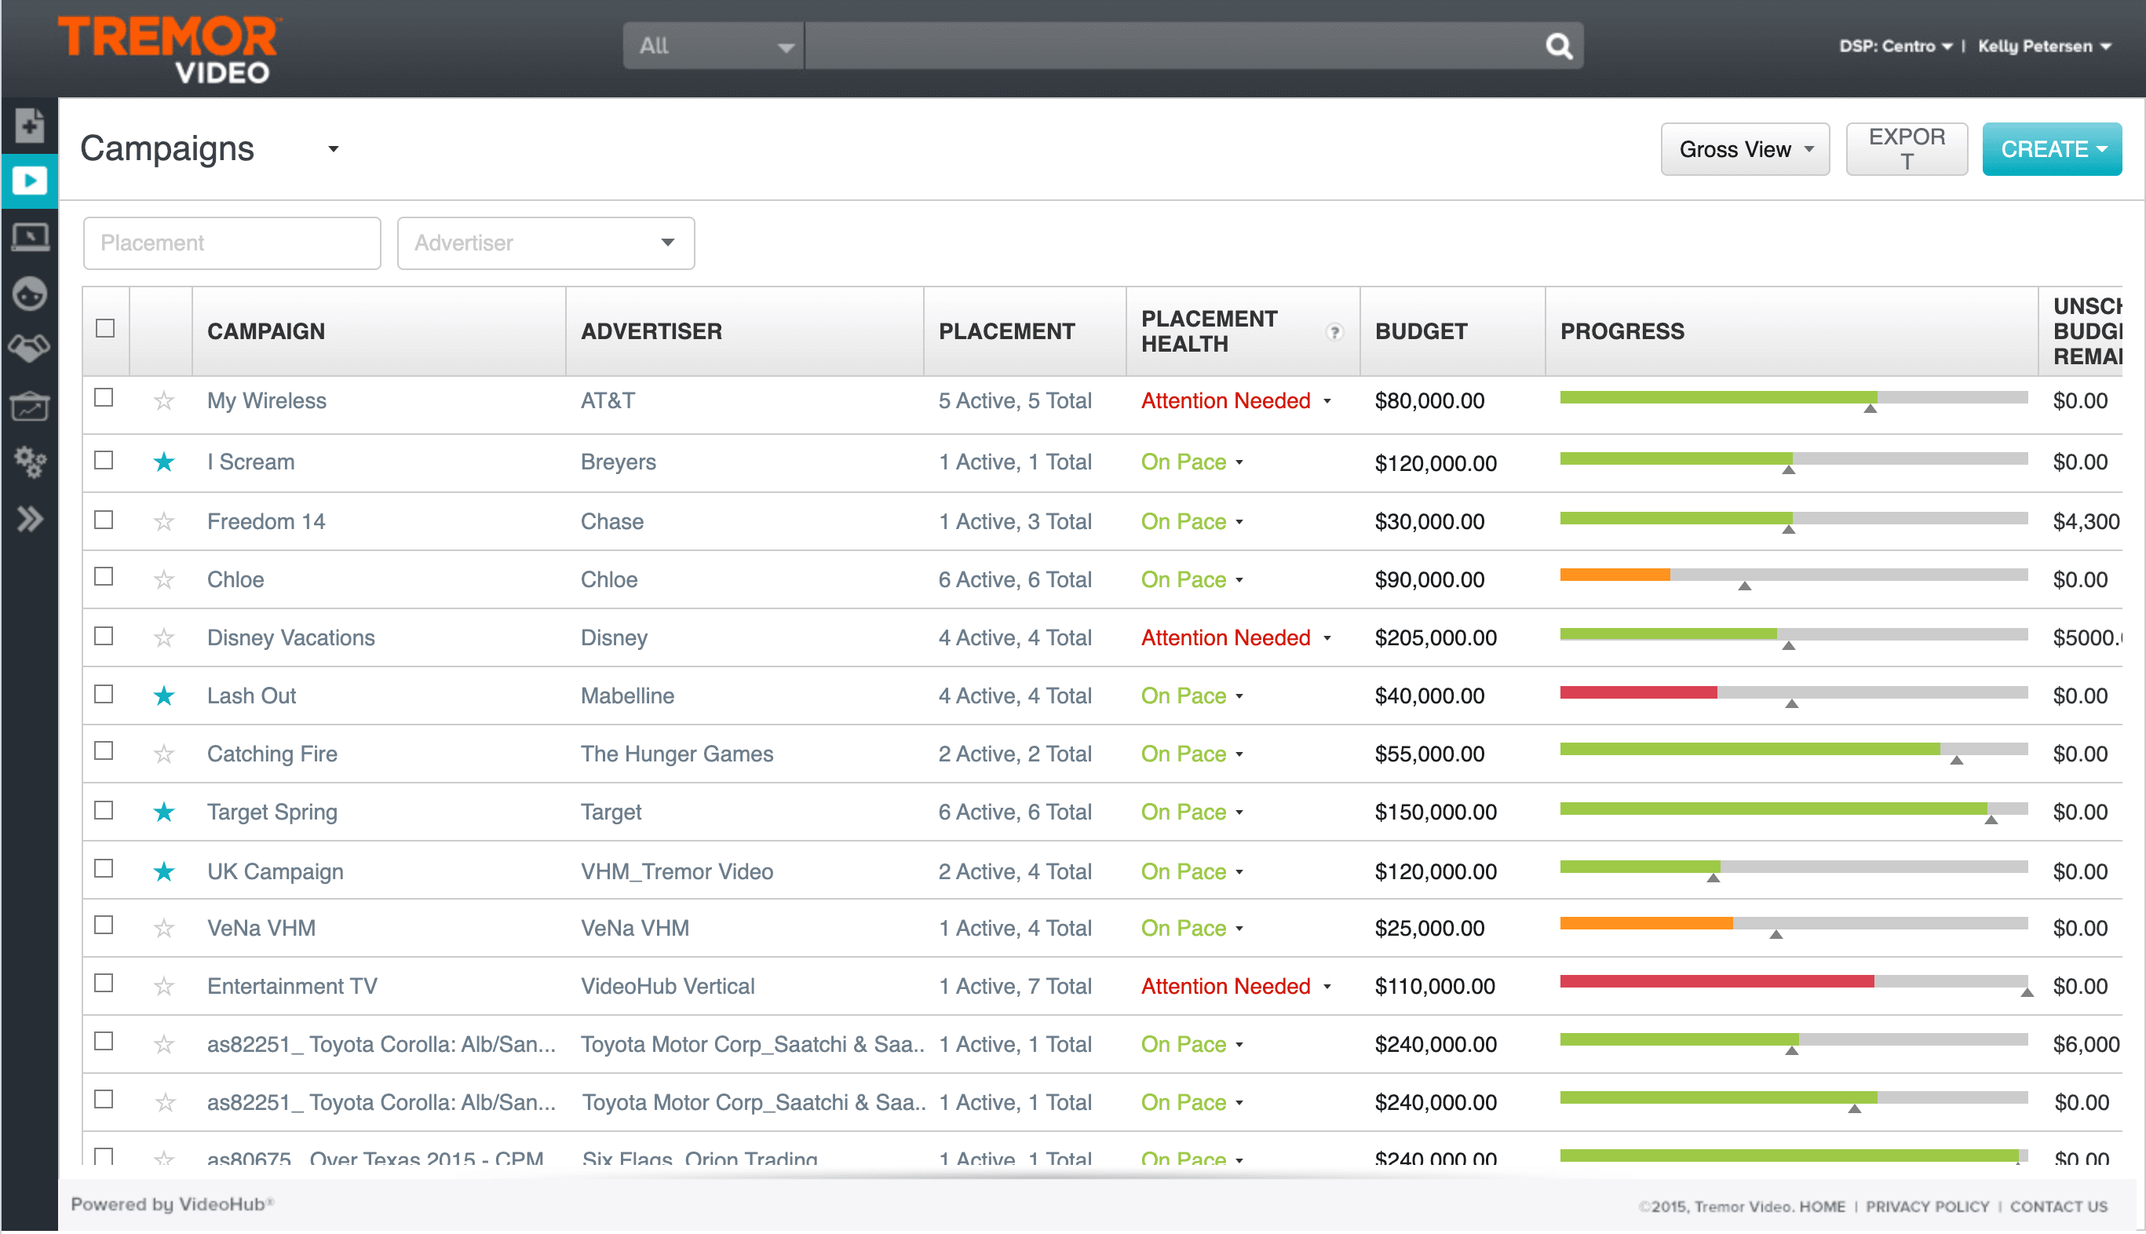
Task: Click the search magnifier icon
Action: pos(1558,46)
